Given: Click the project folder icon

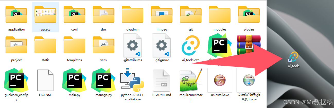Looking at the screenshot, I should 16,45.
